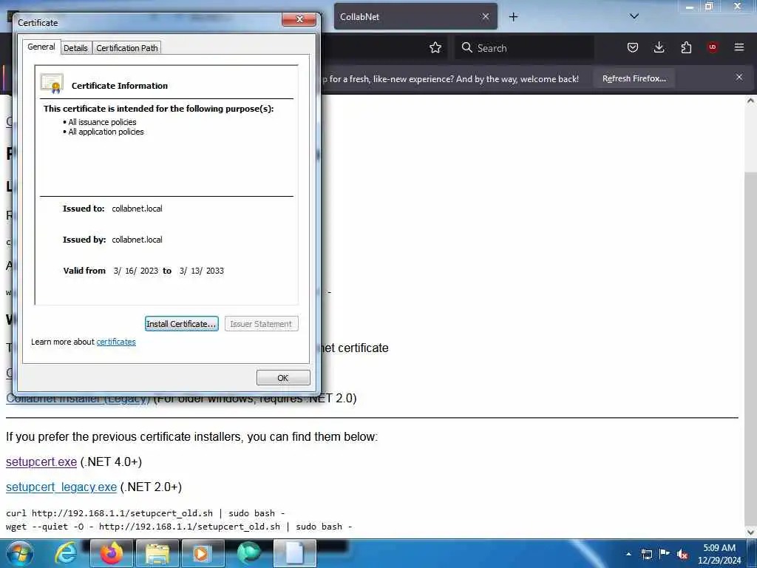Click the Install Certificate button
Image resolution: width=757 pixels, height=568 pixels.
click(182, 324)
